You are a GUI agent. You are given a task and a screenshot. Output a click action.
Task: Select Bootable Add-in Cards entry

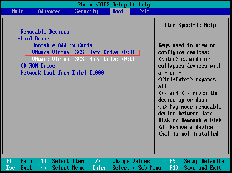(x=62, y=45)
